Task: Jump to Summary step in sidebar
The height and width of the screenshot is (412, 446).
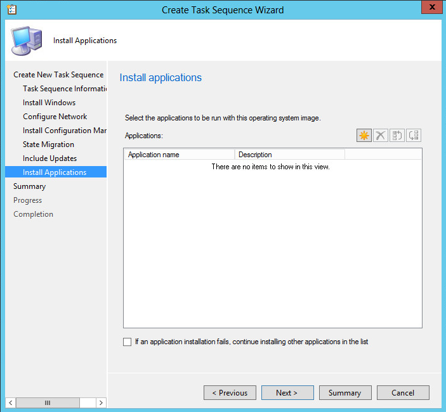Action: coord(29,186)
